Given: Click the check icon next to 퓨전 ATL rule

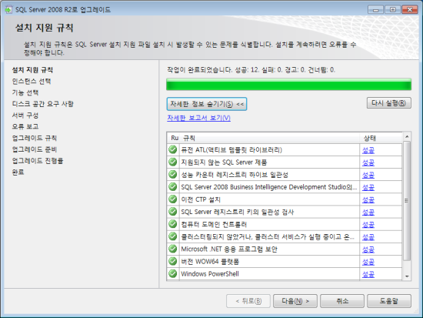Looking at the screenshot, I should 172,149.
